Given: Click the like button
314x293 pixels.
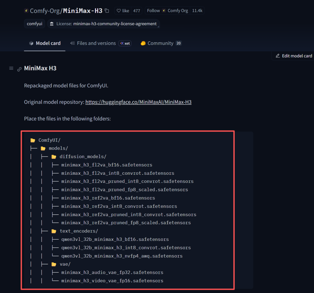Looking at the screenshot, I should coord(123,10).
